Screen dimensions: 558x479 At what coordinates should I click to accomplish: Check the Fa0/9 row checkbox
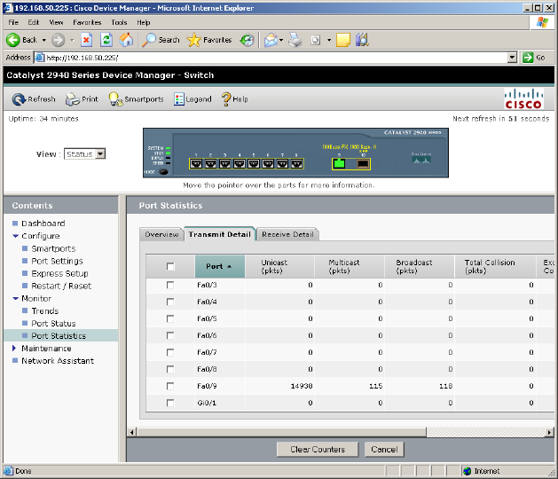pos(170,386)
